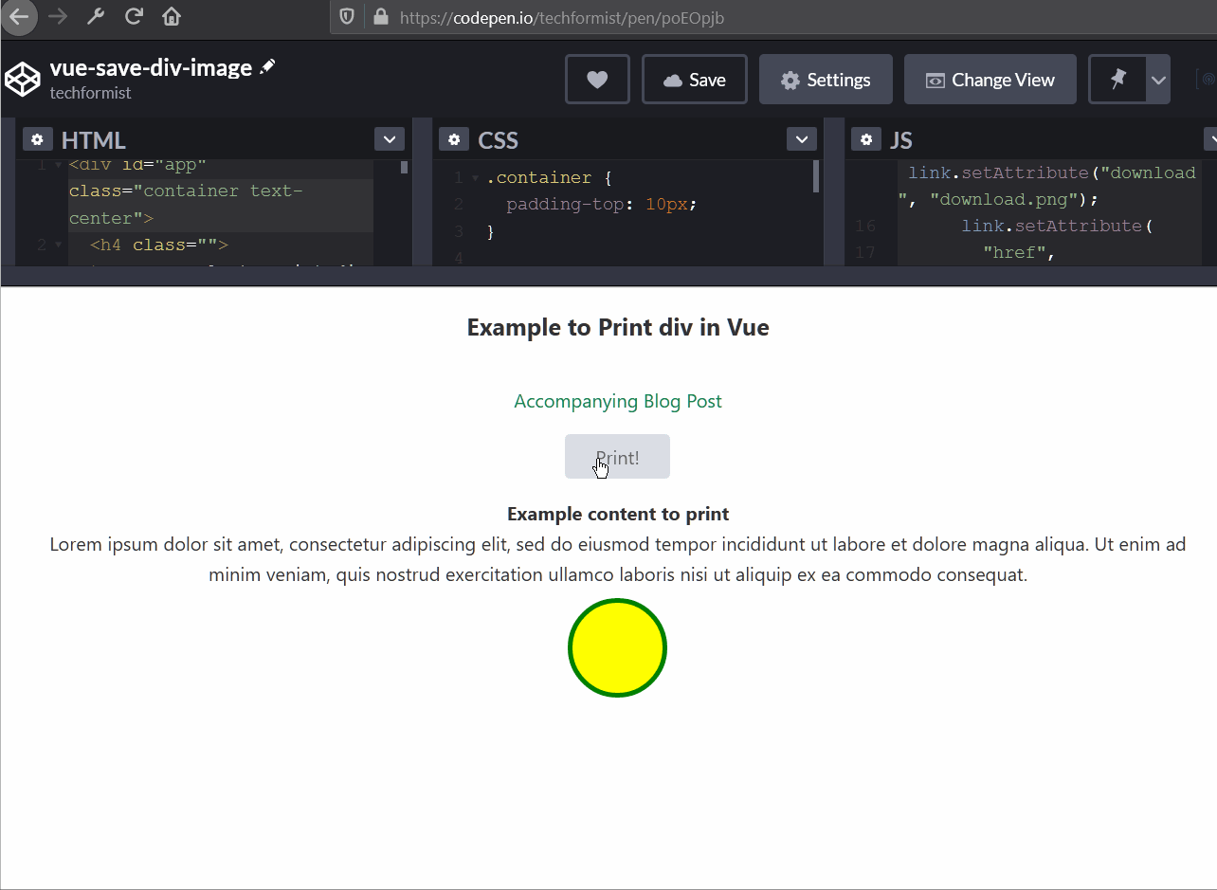Click the Save button
This screenshot has height=890, width=1217.
[x=694, y=79]
